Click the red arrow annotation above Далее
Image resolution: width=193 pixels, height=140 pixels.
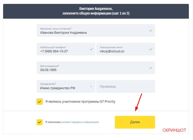coord(139,102)
